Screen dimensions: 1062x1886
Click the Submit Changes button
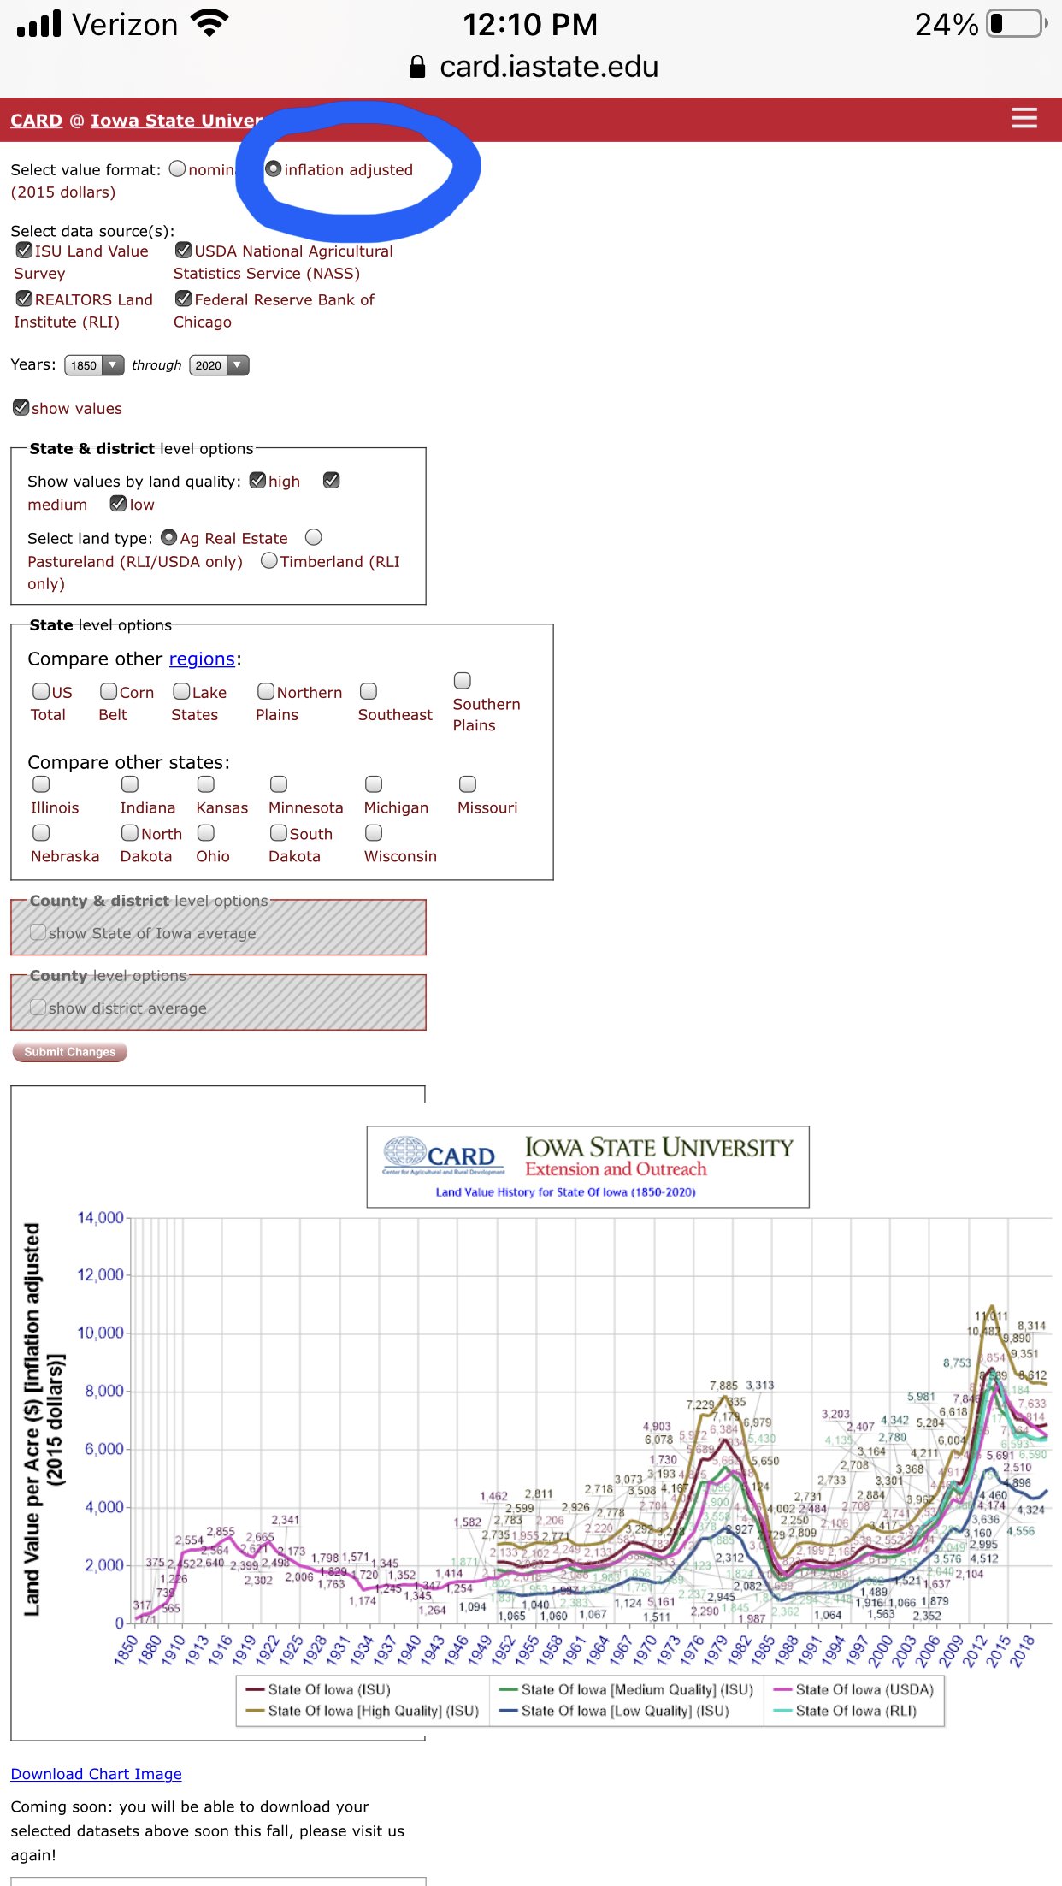point(70,1052)
